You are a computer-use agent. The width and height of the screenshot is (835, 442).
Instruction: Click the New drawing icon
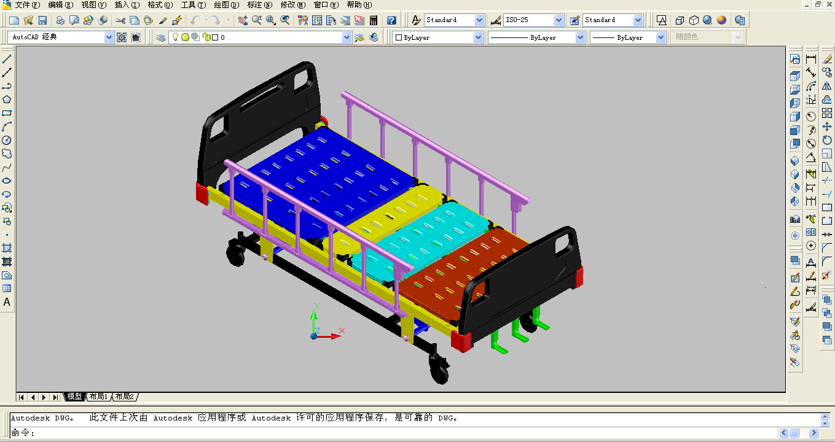pyautogui.click(x=15, y=20)
